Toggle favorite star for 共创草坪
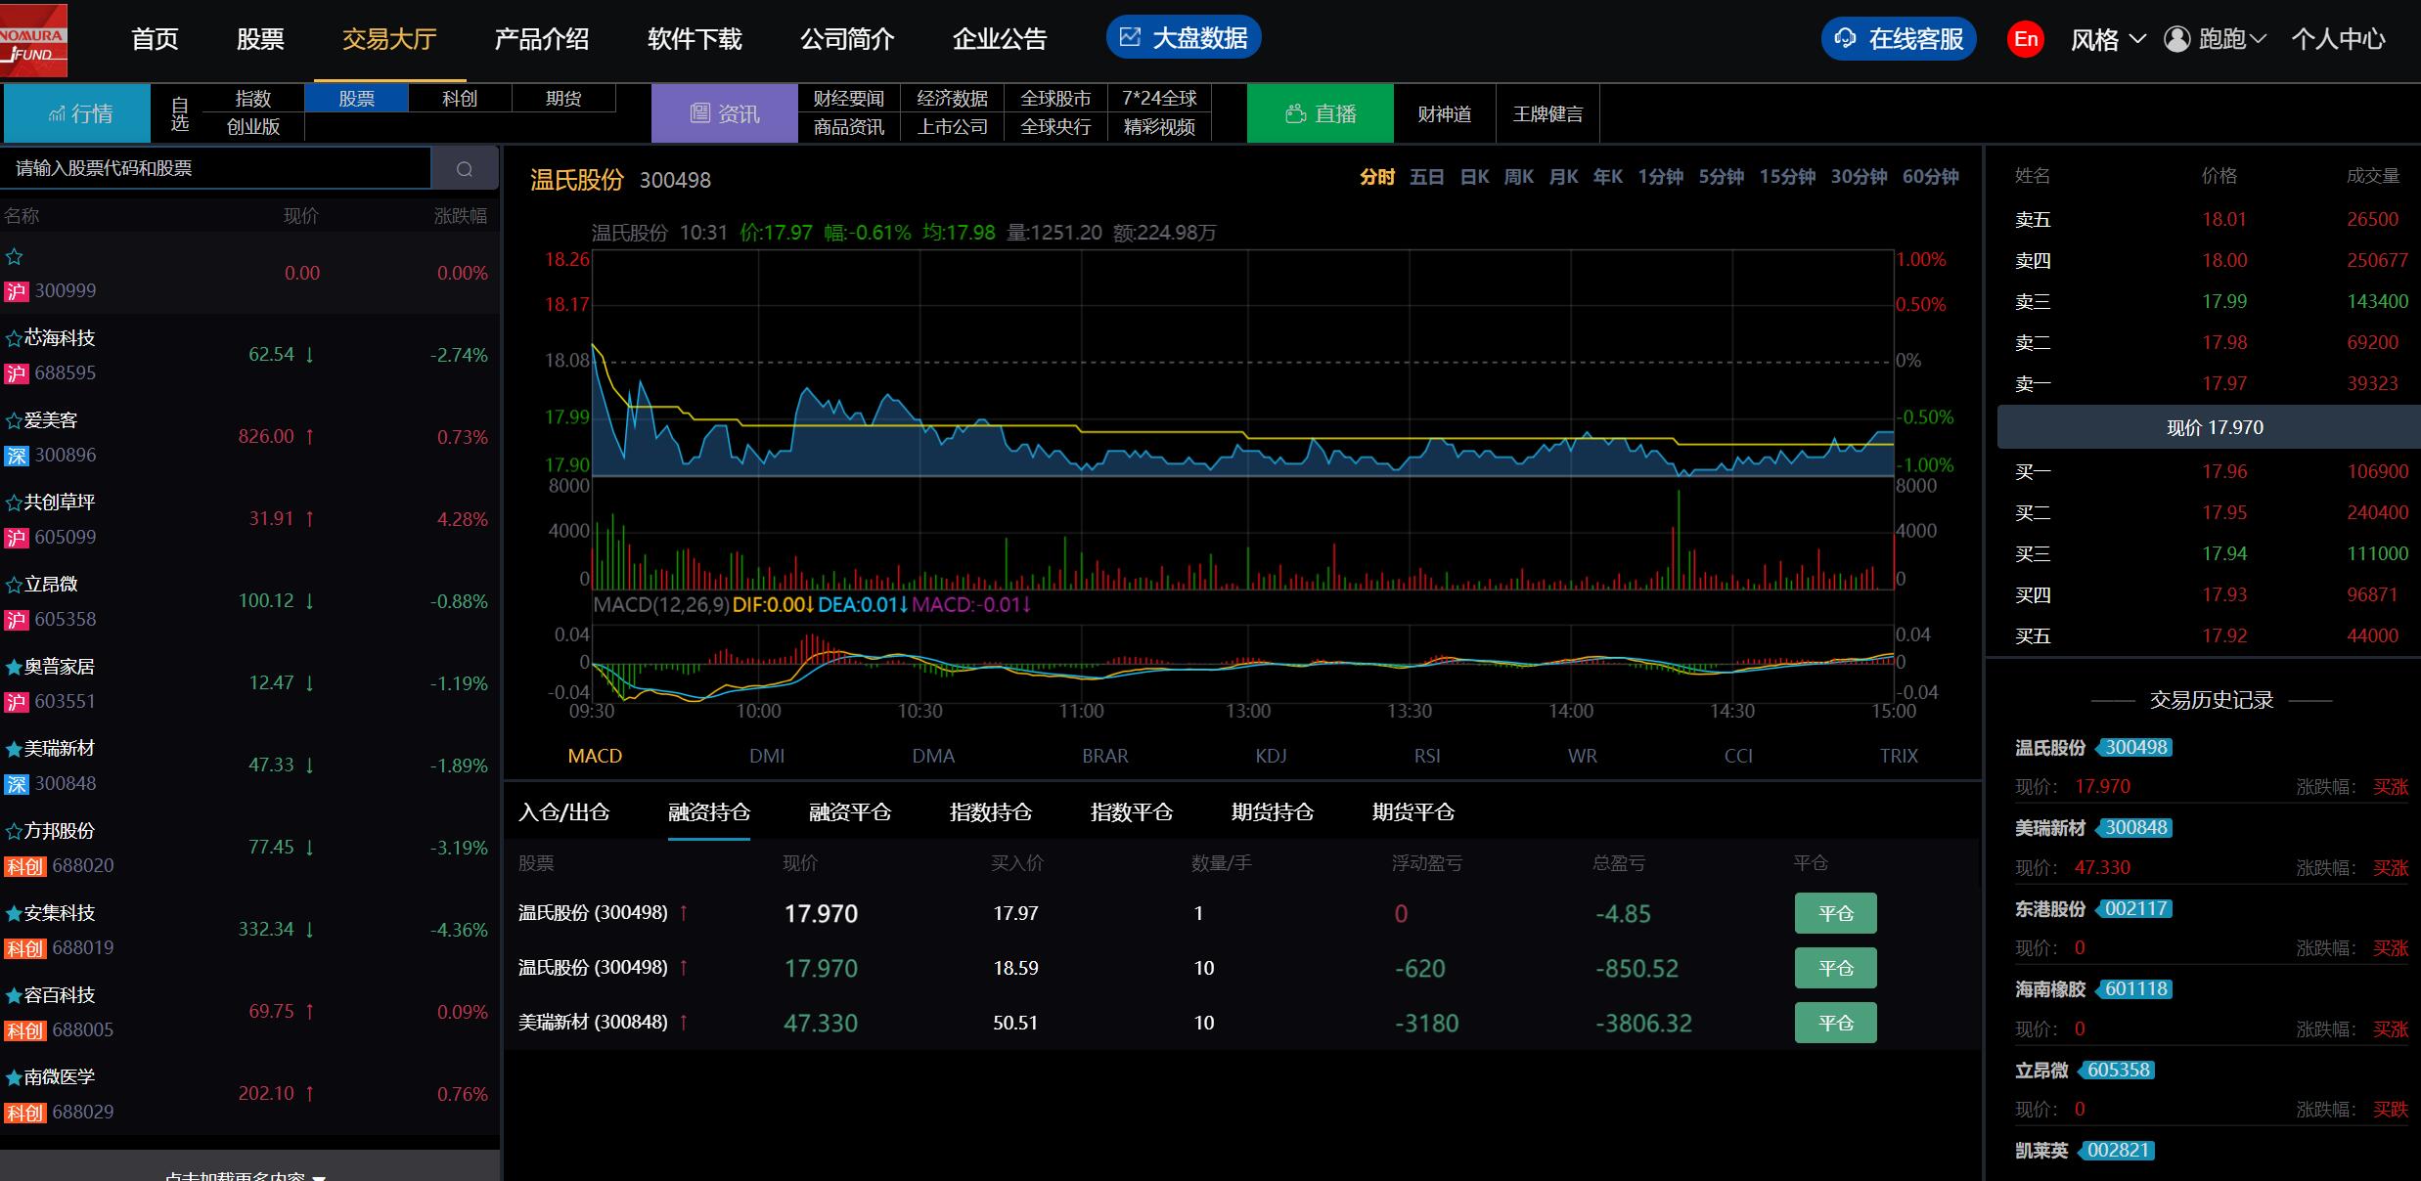 [x=14, y=503]
